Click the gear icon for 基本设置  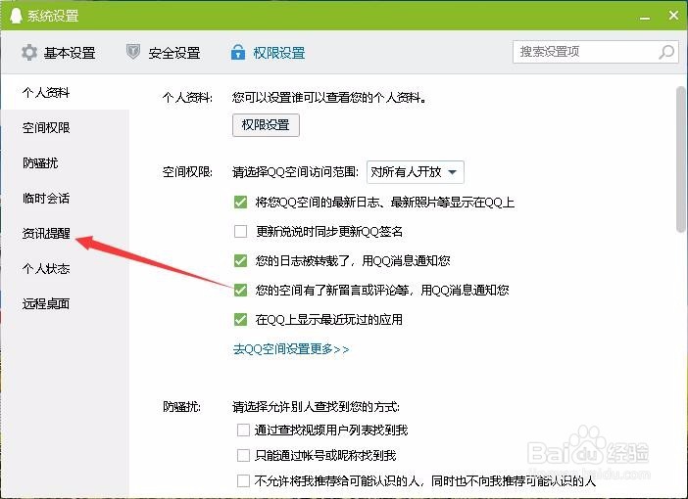coord(29,53)
